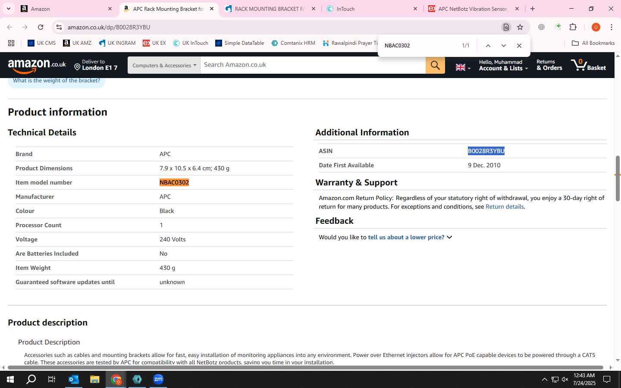This screenshot has height=388, width=621.
Task: Click tell us about a lower price link
Action: pos(406,237)
